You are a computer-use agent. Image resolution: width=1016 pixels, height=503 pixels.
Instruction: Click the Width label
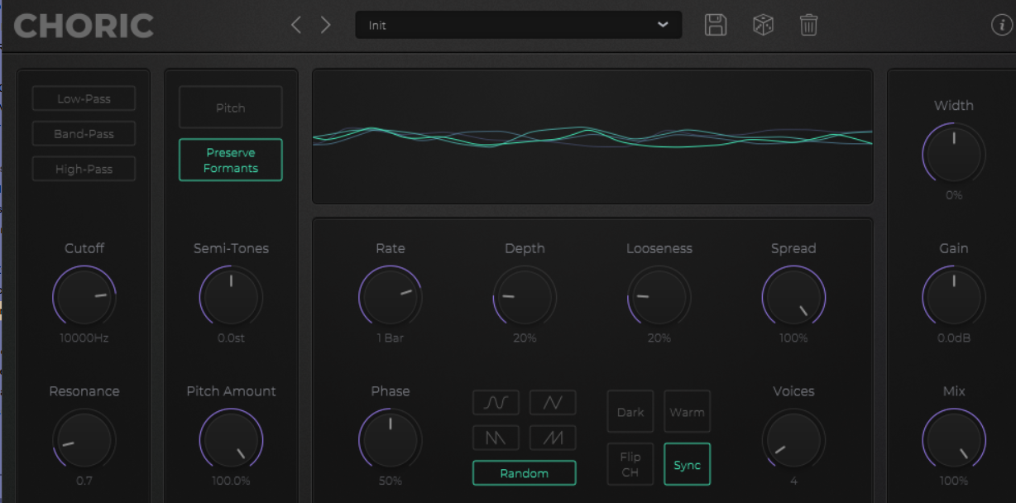pos(954,105)
